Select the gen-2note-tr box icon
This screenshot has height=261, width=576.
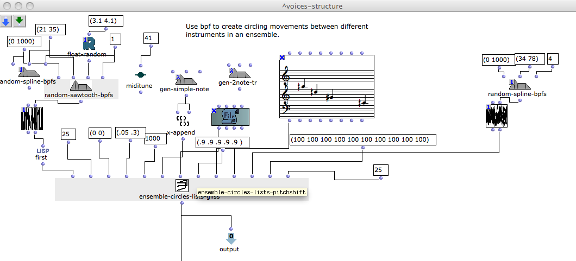(237, 73)
